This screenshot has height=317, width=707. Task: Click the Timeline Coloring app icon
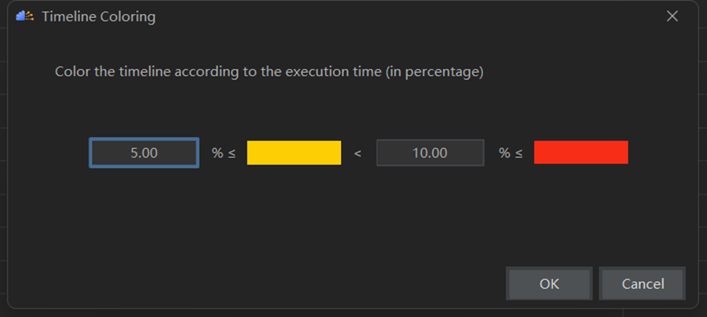pos(24,16)
